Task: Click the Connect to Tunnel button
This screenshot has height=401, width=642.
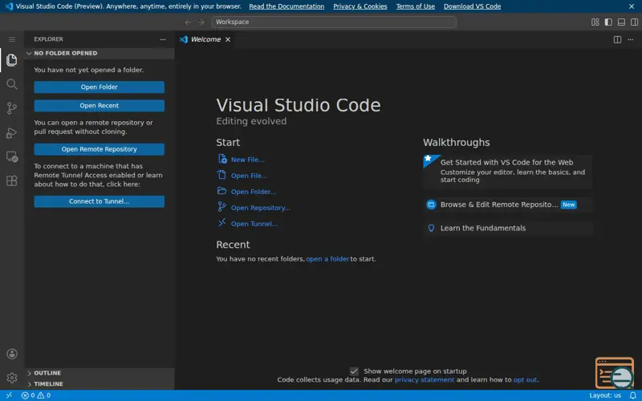Action: click(99, 202)
